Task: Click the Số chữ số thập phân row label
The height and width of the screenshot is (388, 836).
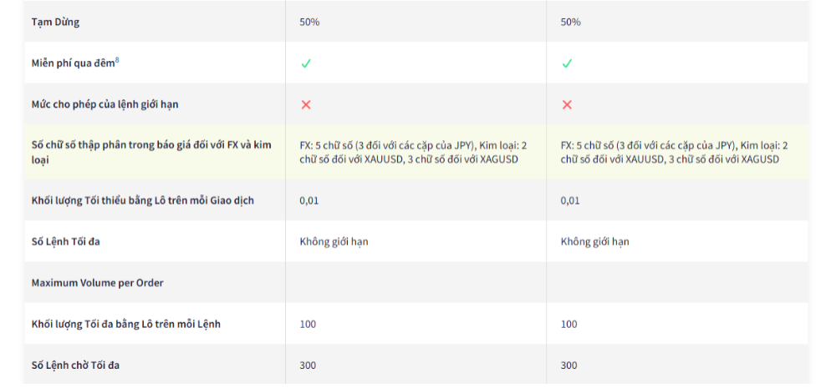Action: coord(150,152)
